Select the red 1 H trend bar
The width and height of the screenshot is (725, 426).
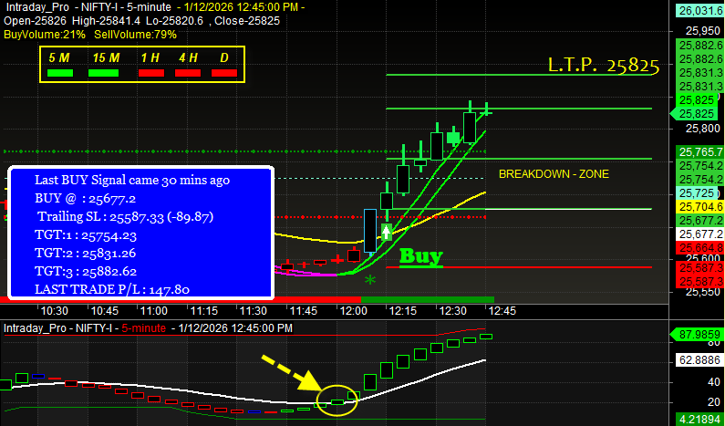coord(151,73)
